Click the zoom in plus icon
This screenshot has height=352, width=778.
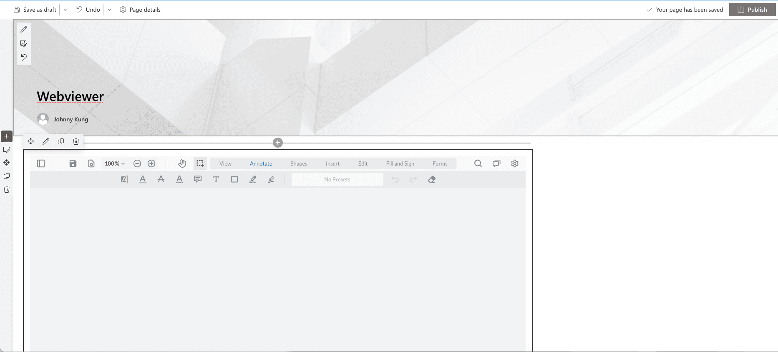[151, 163]
